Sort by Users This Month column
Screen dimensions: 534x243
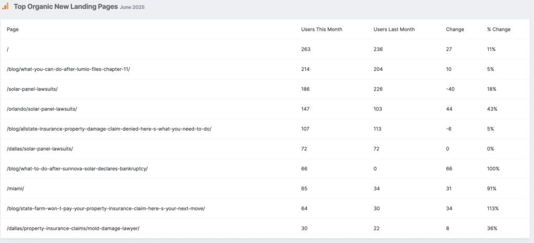tap(321, 30)
